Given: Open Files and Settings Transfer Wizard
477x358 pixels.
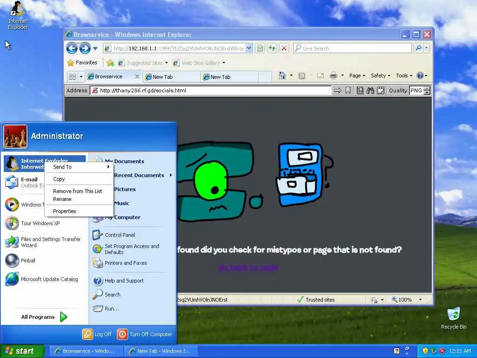Looking at the screenshot, I should (44, 242).
